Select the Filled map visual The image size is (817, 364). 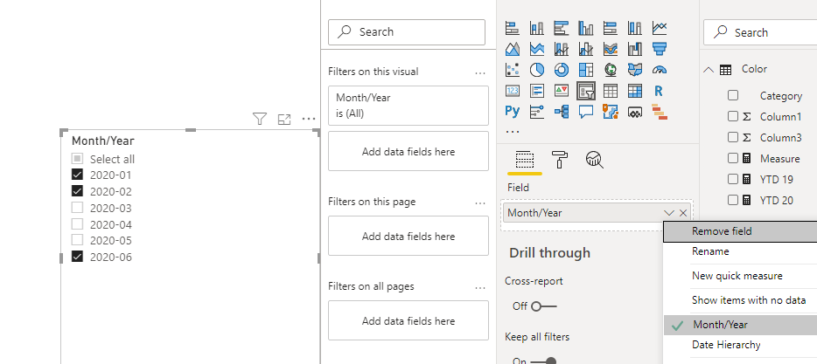(x=635, y=70)
